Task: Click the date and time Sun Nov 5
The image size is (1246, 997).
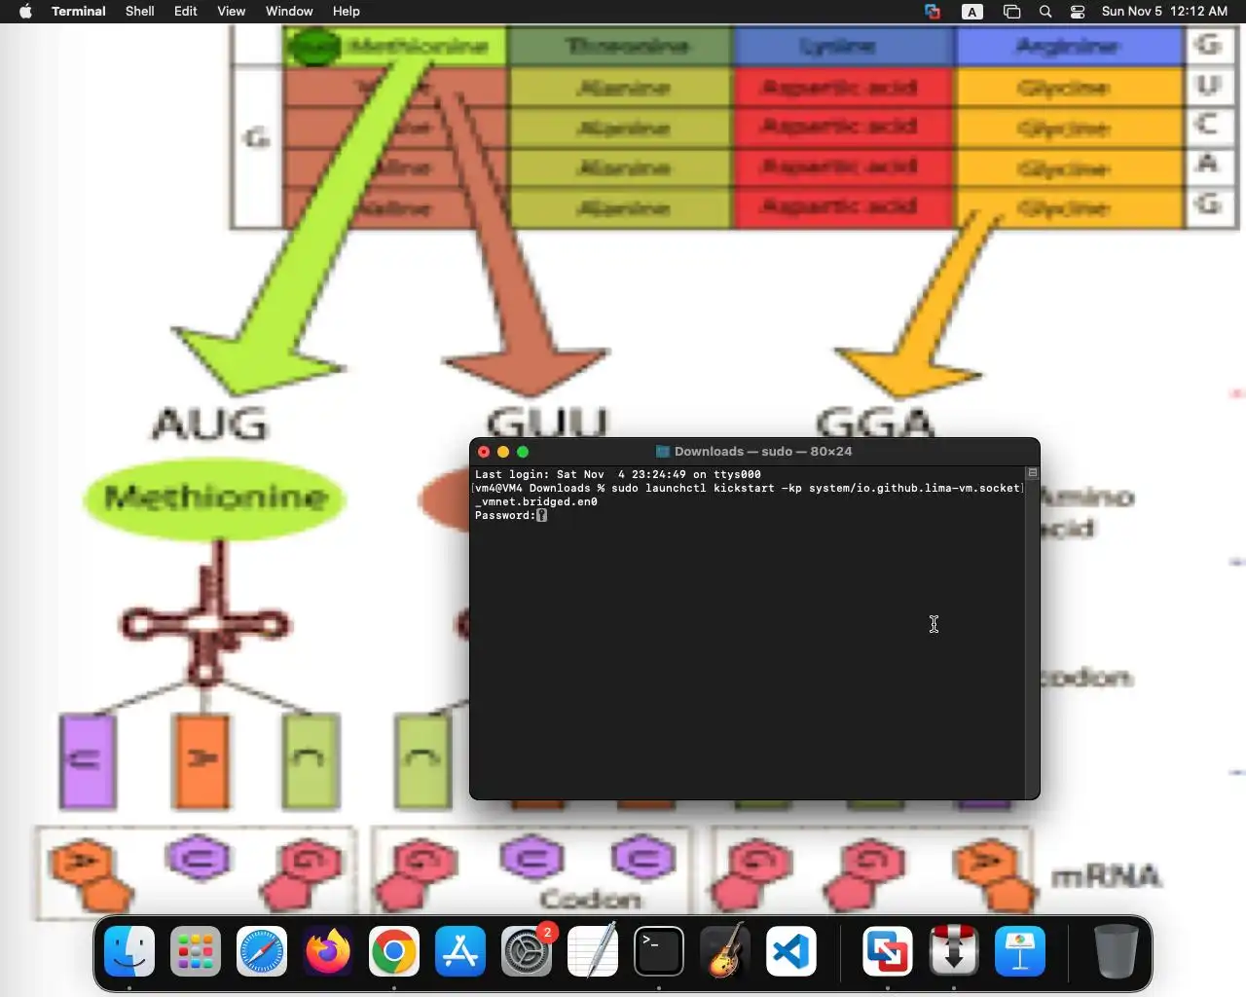Action: tap(1165, 11)
